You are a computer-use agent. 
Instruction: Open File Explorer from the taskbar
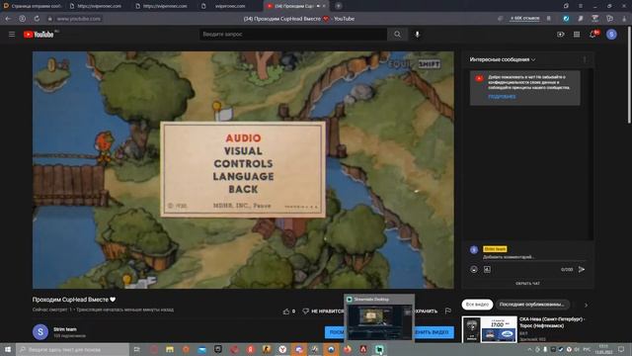point(170,349)
